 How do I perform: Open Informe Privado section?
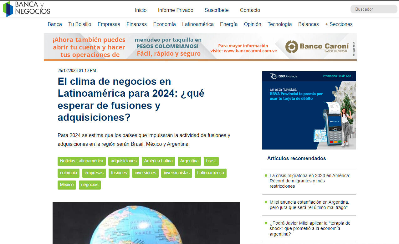pos(176,10)
